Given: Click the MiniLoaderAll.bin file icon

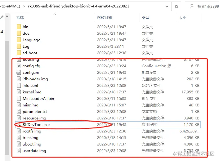Looking at the screenshot, I should [x=19, y=98].
